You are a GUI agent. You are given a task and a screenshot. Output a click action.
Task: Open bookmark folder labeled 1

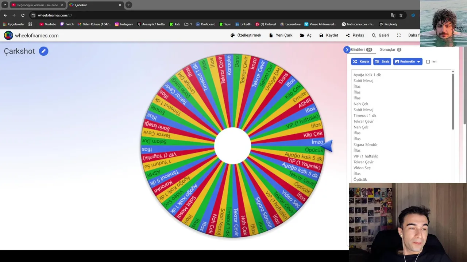click(188, 24)
